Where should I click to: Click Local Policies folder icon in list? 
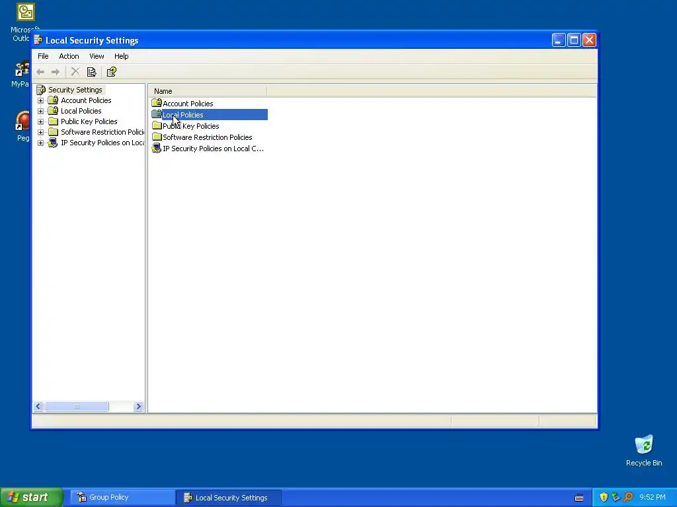coord(157,114)
